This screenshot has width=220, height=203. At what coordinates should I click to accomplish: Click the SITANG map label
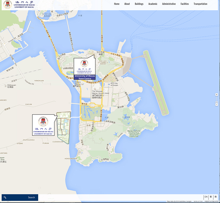coord(20,143)
